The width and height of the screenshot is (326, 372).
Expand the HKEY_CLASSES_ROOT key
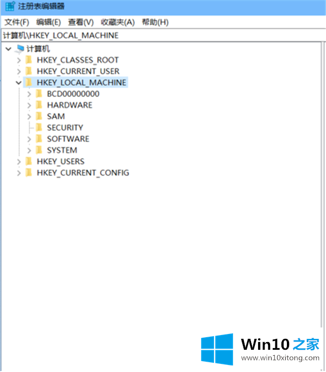(x=19, y=60)
